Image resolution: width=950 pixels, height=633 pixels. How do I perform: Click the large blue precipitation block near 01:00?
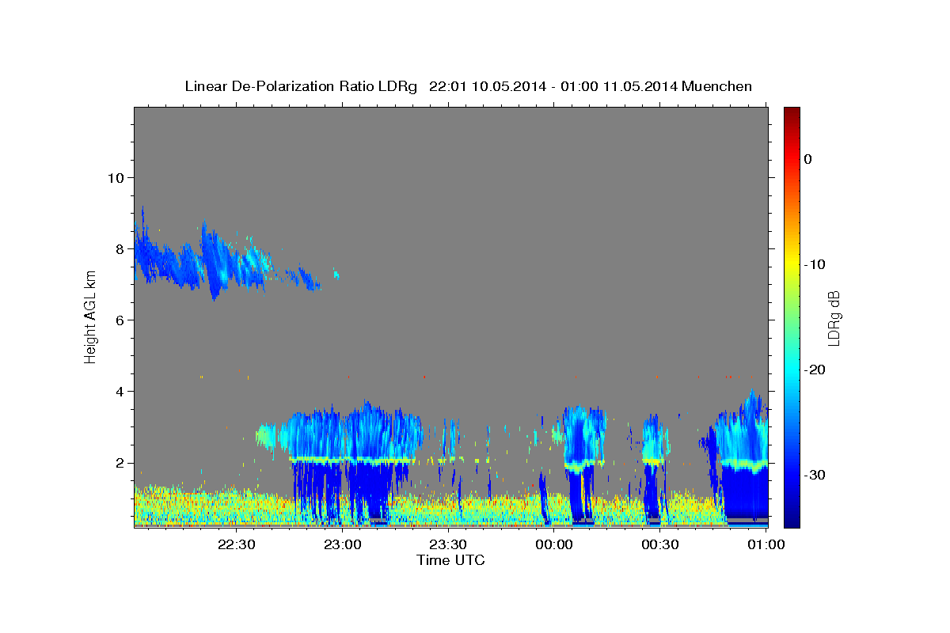click(745, 492)
